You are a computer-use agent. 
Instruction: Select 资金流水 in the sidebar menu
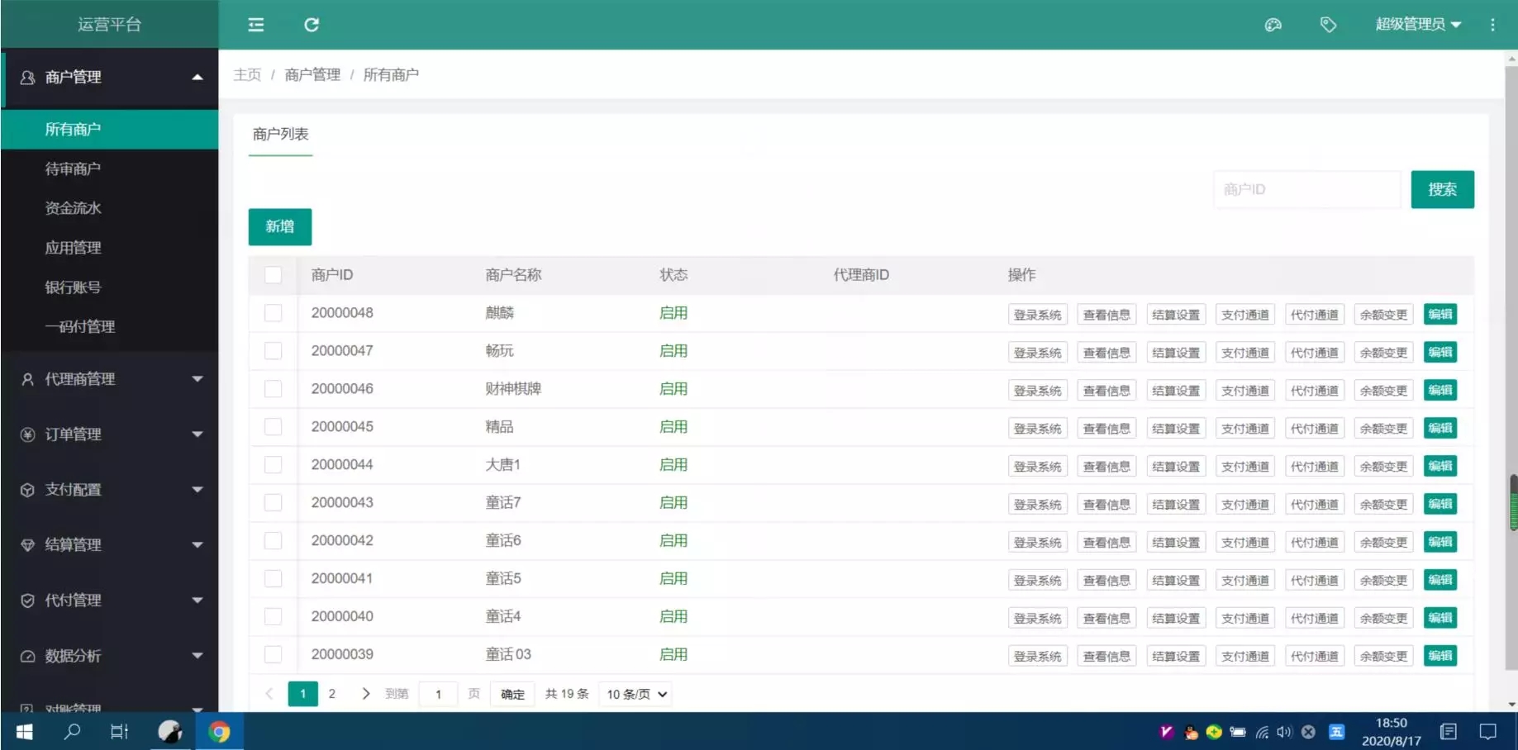pyautogui.click(x=73, y=208)
